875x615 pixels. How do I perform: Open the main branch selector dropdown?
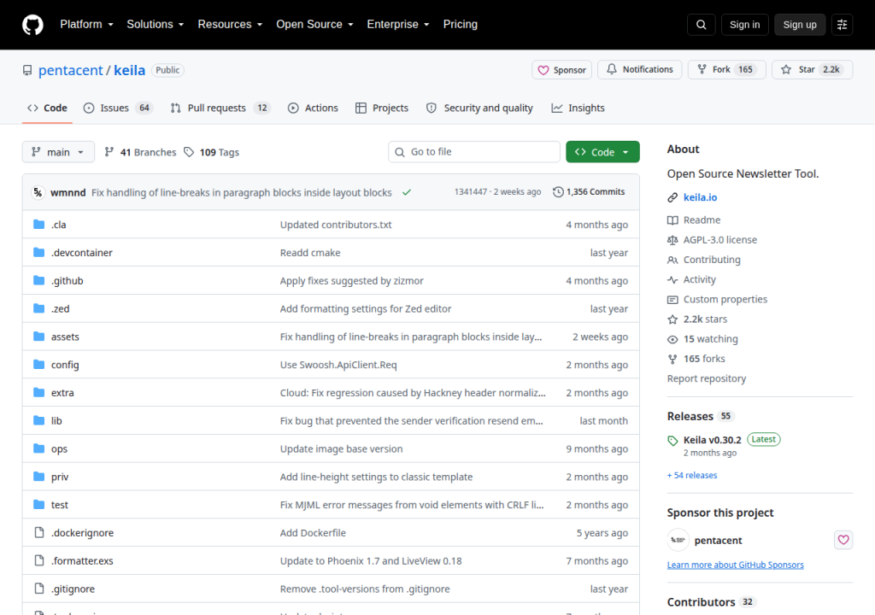58,152
